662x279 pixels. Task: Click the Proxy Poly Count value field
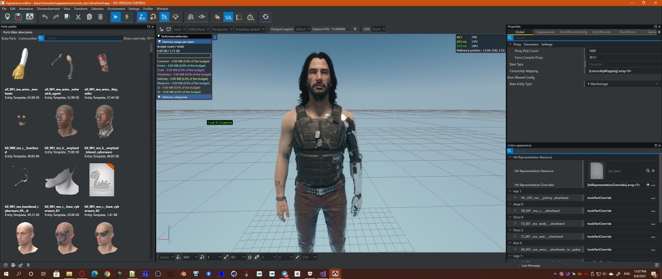pos(623,51)
